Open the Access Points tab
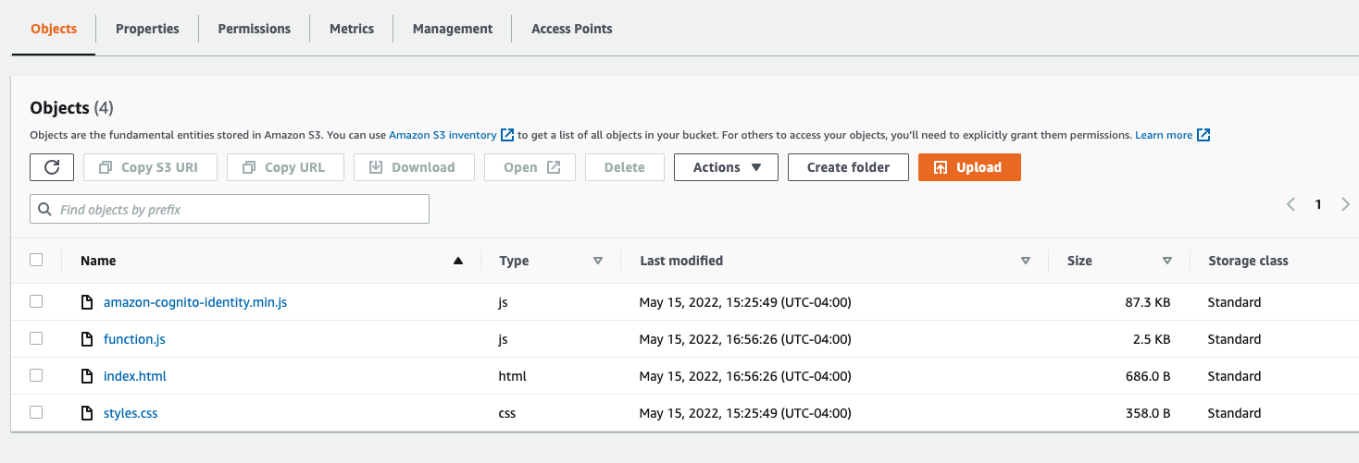Viewport: 1359px width, 463px height. (571, 29)
